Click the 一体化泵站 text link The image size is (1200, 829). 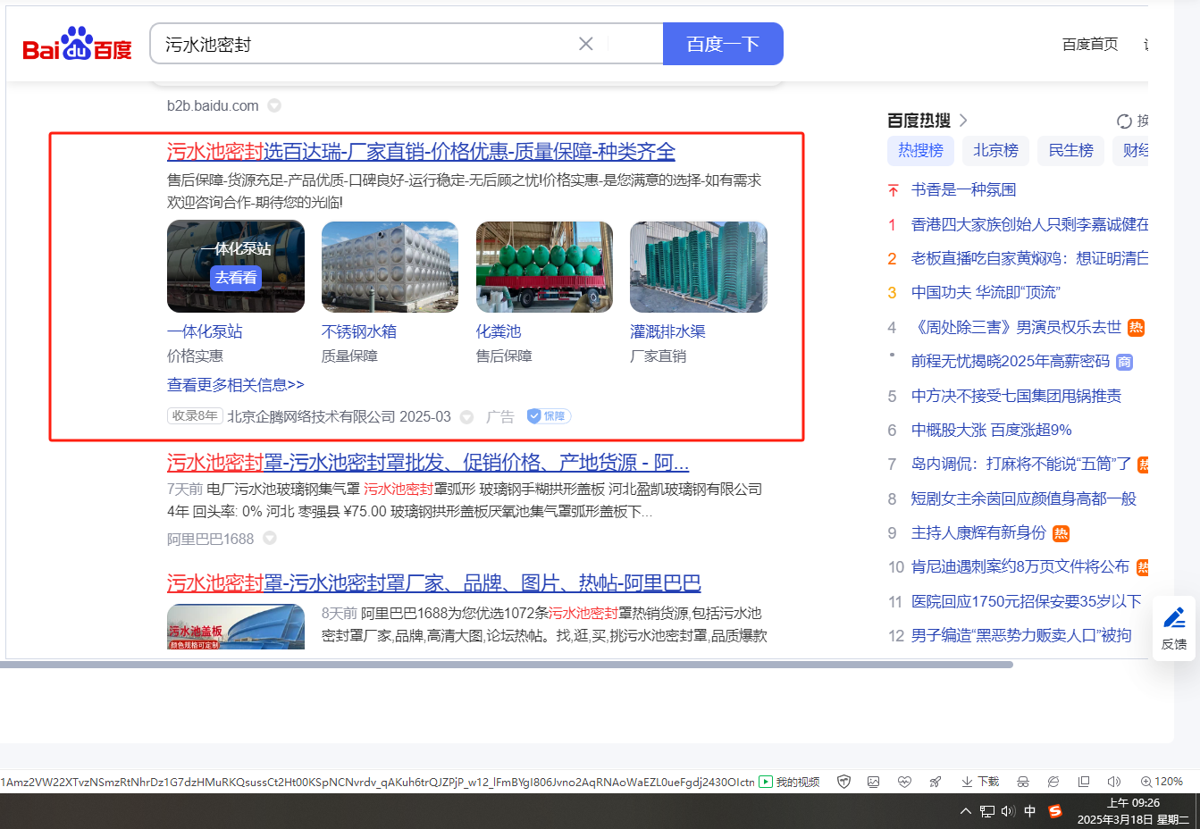205,331
